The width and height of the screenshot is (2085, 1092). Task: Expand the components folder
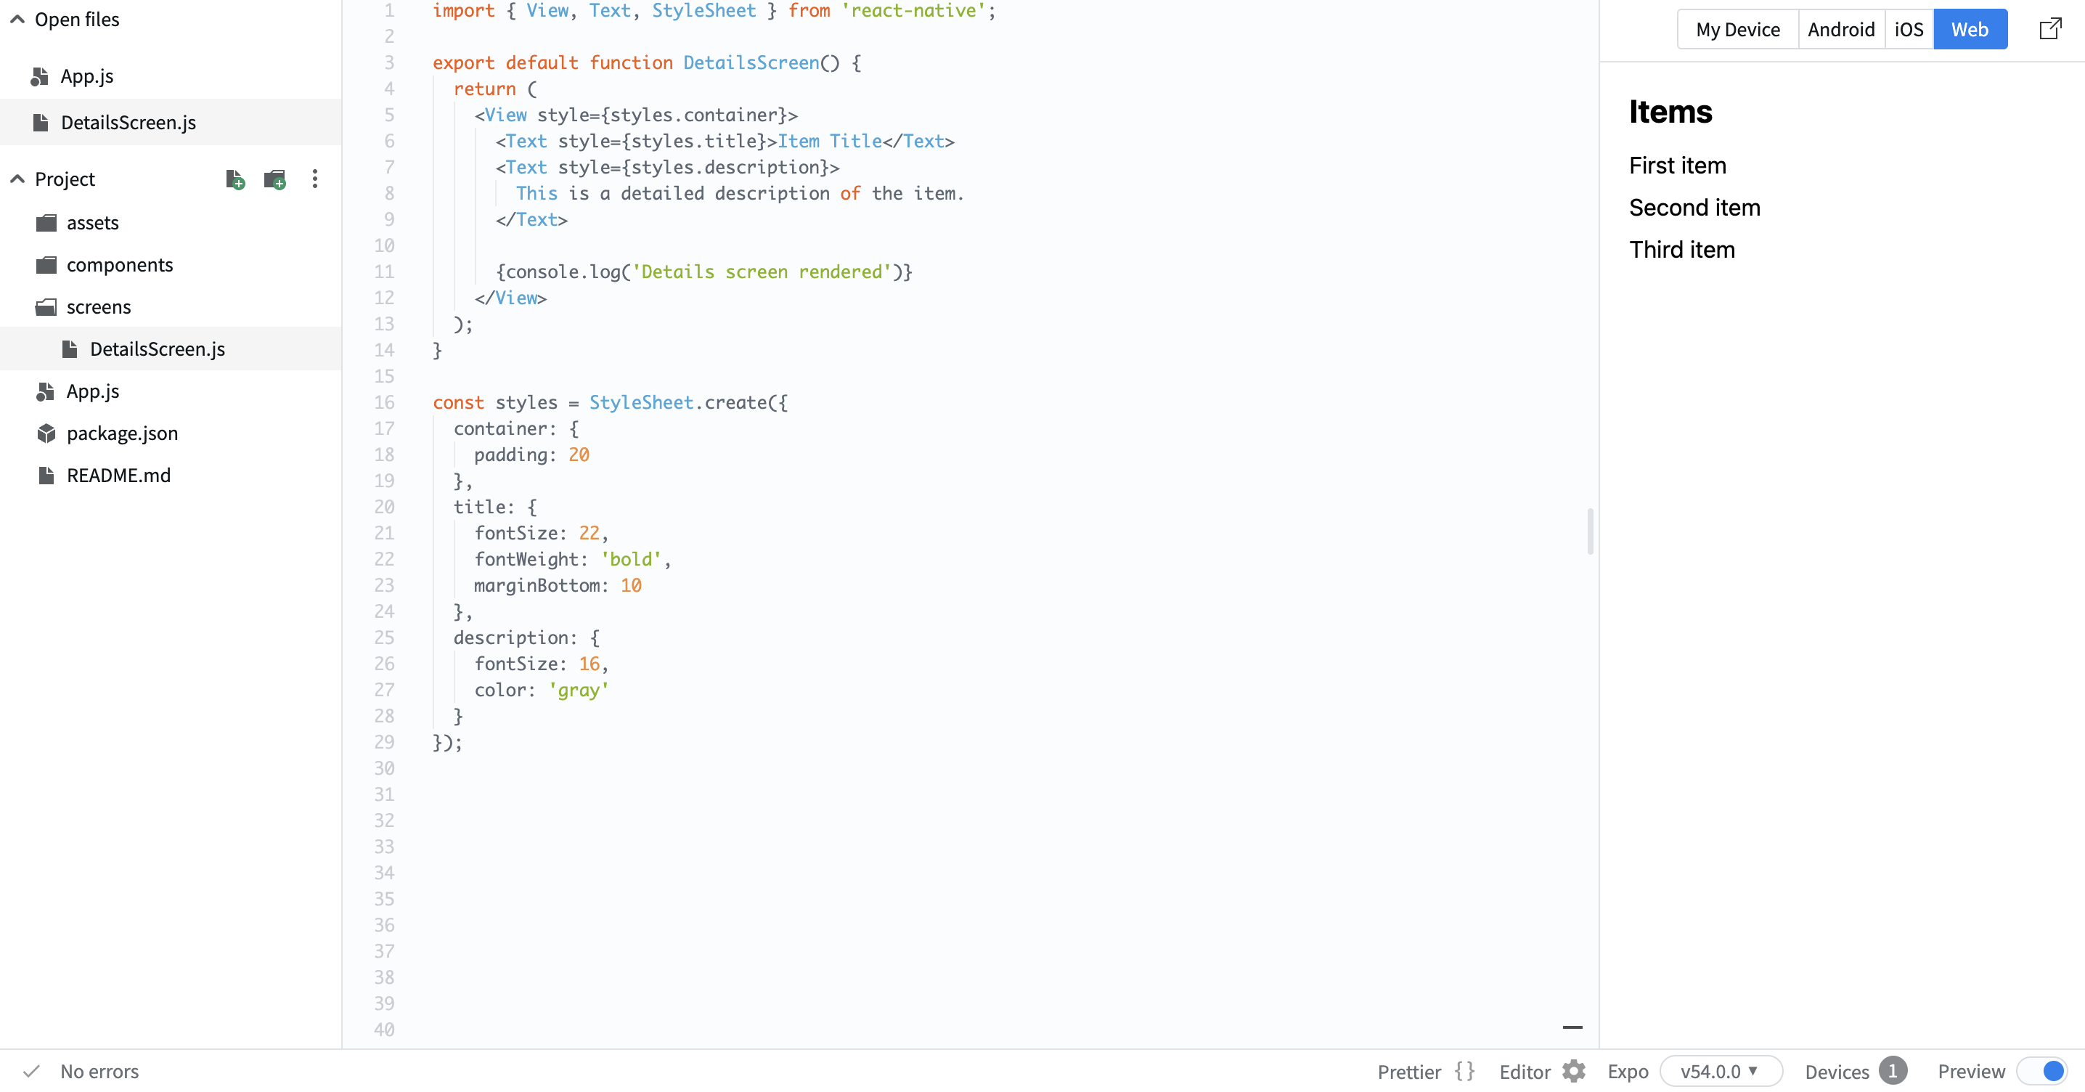point(119,265)
